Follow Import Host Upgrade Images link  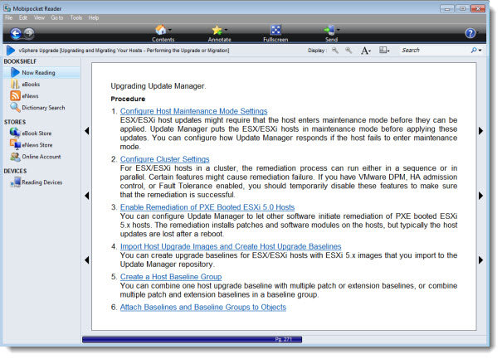tap(231, 246)
